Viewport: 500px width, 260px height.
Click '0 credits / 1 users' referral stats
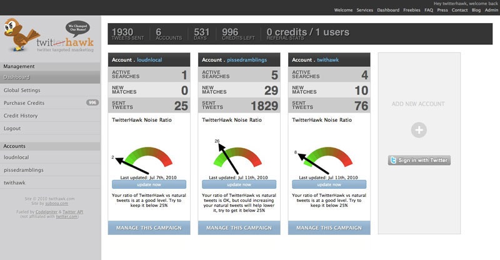pos(307,34)
